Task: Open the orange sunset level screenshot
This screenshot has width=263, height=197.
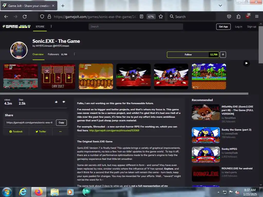Action: [x=96, y=76]
